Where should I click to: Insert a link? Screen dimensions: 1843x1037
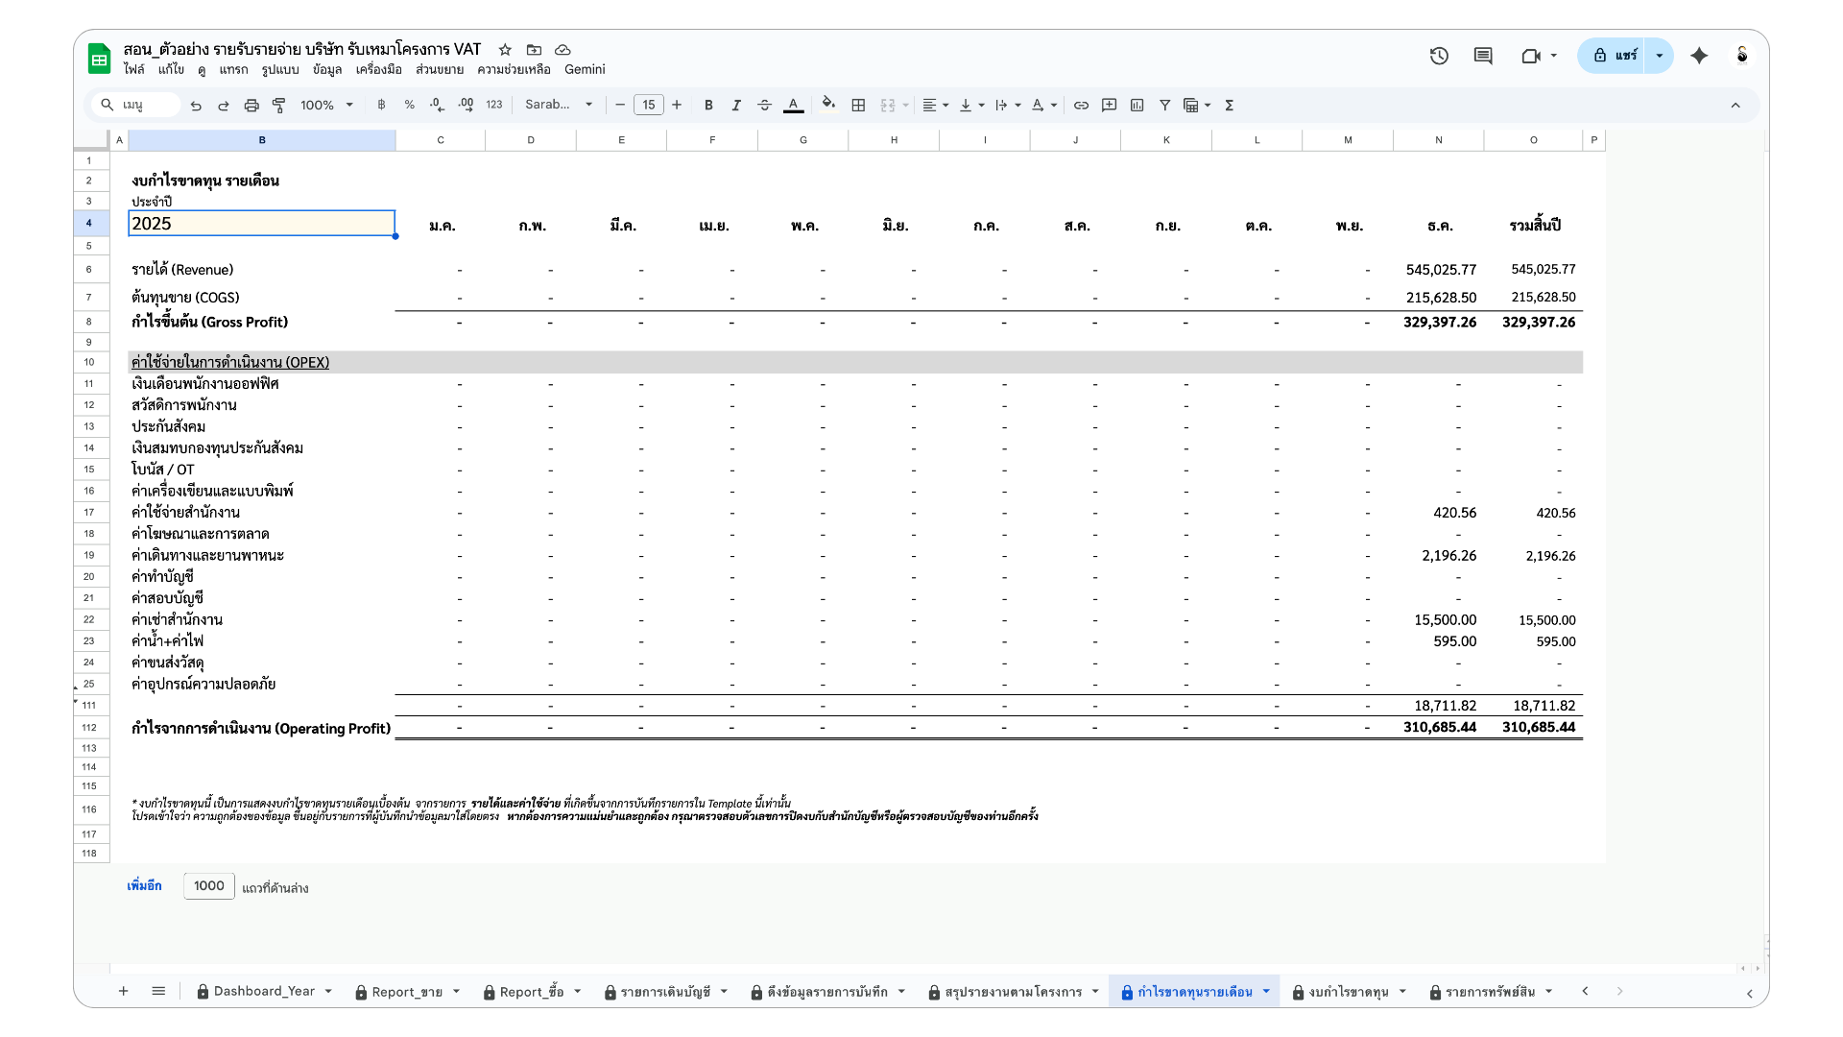tap(1081, 106)
